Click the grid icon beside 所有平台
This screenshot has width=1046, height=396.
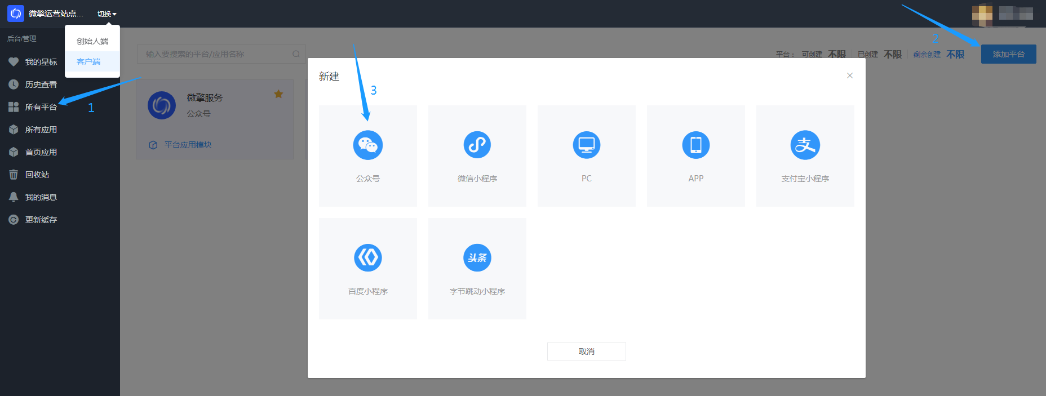[14, 107]
